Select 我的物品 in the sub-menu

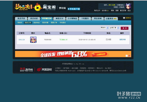(36, 23)
